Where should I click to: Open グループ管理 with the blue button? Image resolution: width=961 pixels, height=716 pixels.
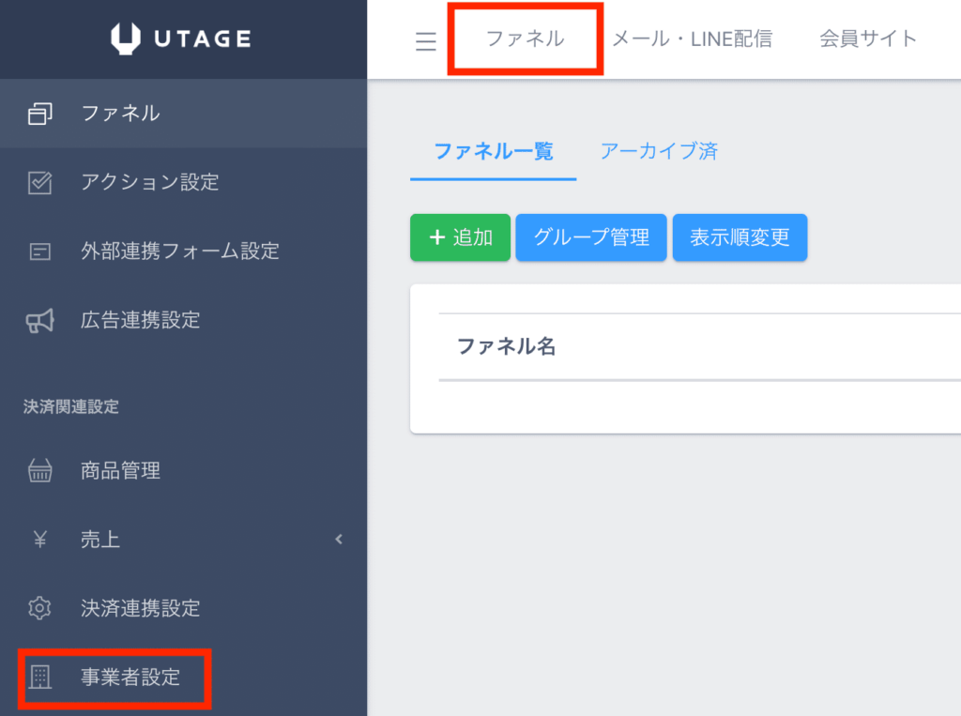590,237
